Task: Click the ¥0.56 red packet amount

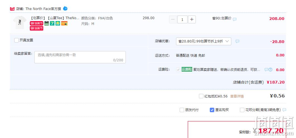Action: pyautogui.click(x=277, y=96)
